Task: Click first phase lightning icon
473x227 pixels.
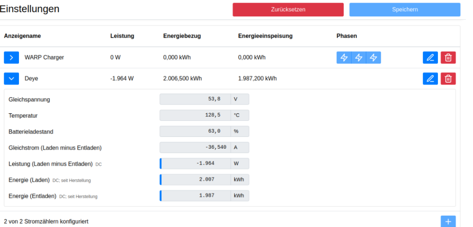Action: click(x=344, y=58)
